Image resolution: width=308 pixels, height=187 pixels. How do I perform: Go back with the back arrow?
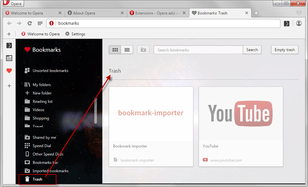point(9,23)
